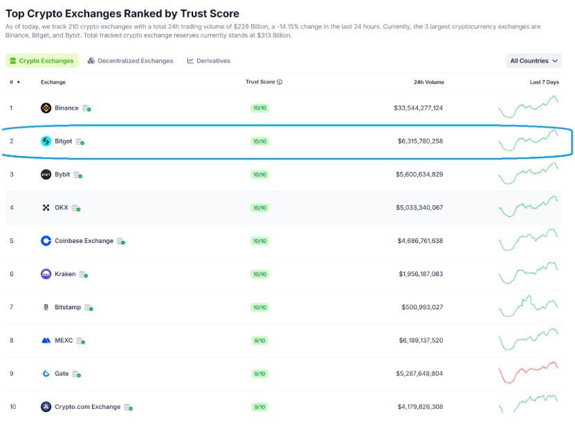
Task: Click the reserves badge icon next to MEXC
Action: (x=81, y=340)
